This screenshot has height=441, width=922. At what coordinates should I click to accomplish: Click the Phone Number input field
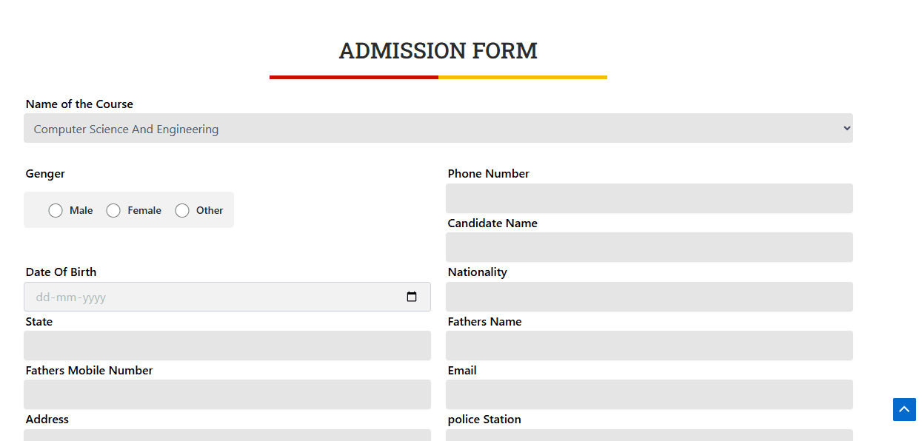coord(649,198)
